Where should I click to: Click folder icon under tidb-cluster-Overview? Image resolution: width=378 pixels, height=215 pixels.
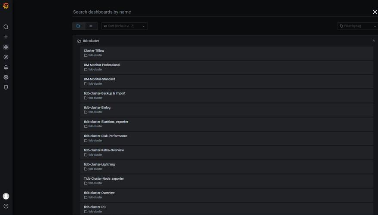[x=86, y=198]
